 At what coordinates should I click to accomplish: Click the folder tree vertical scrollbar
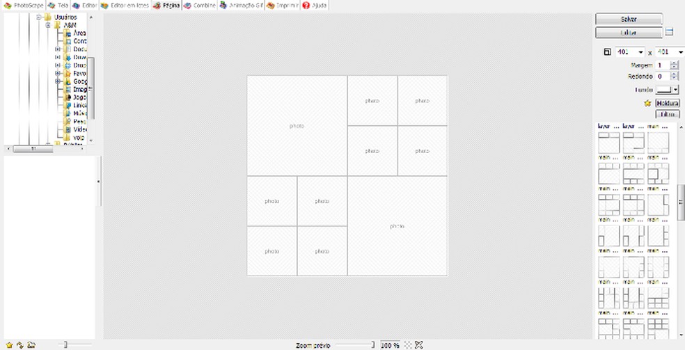pyautogui.click(x=91, y=87)
